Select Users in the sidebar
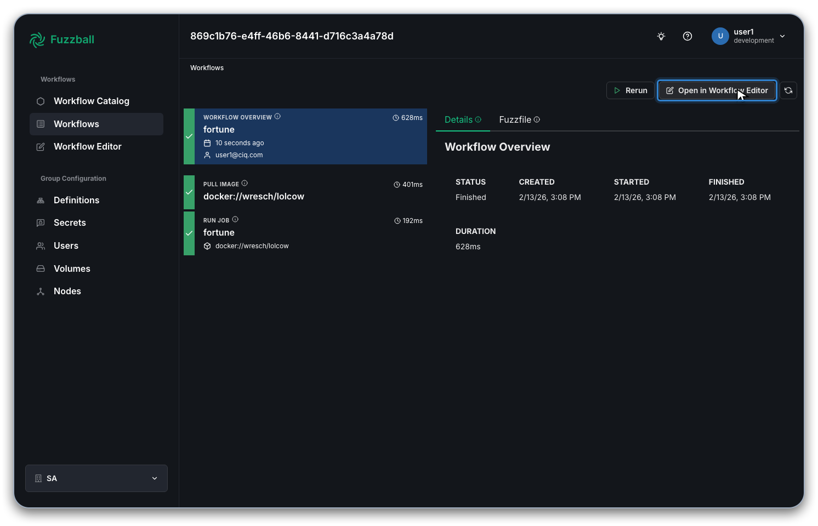This screenshot has height=526, width=818. (66, 245)
